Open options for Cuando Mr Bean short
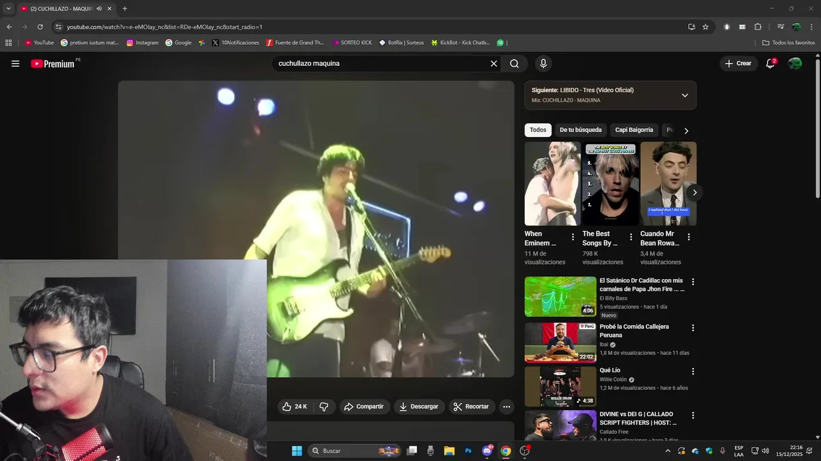 [689, 237]
